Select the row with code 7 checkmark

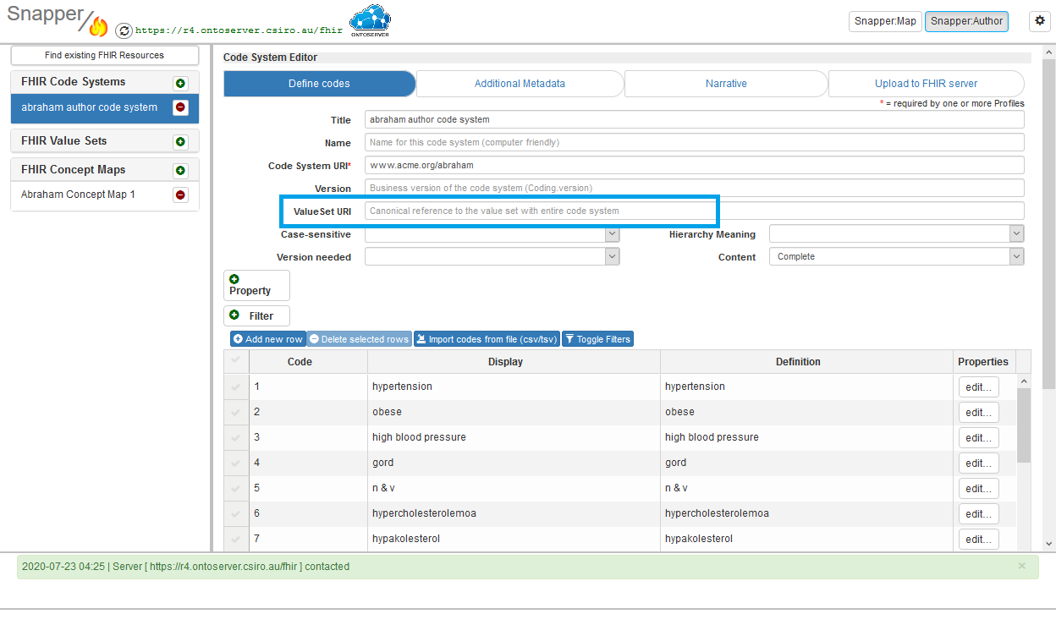click(x=236, y=539)
